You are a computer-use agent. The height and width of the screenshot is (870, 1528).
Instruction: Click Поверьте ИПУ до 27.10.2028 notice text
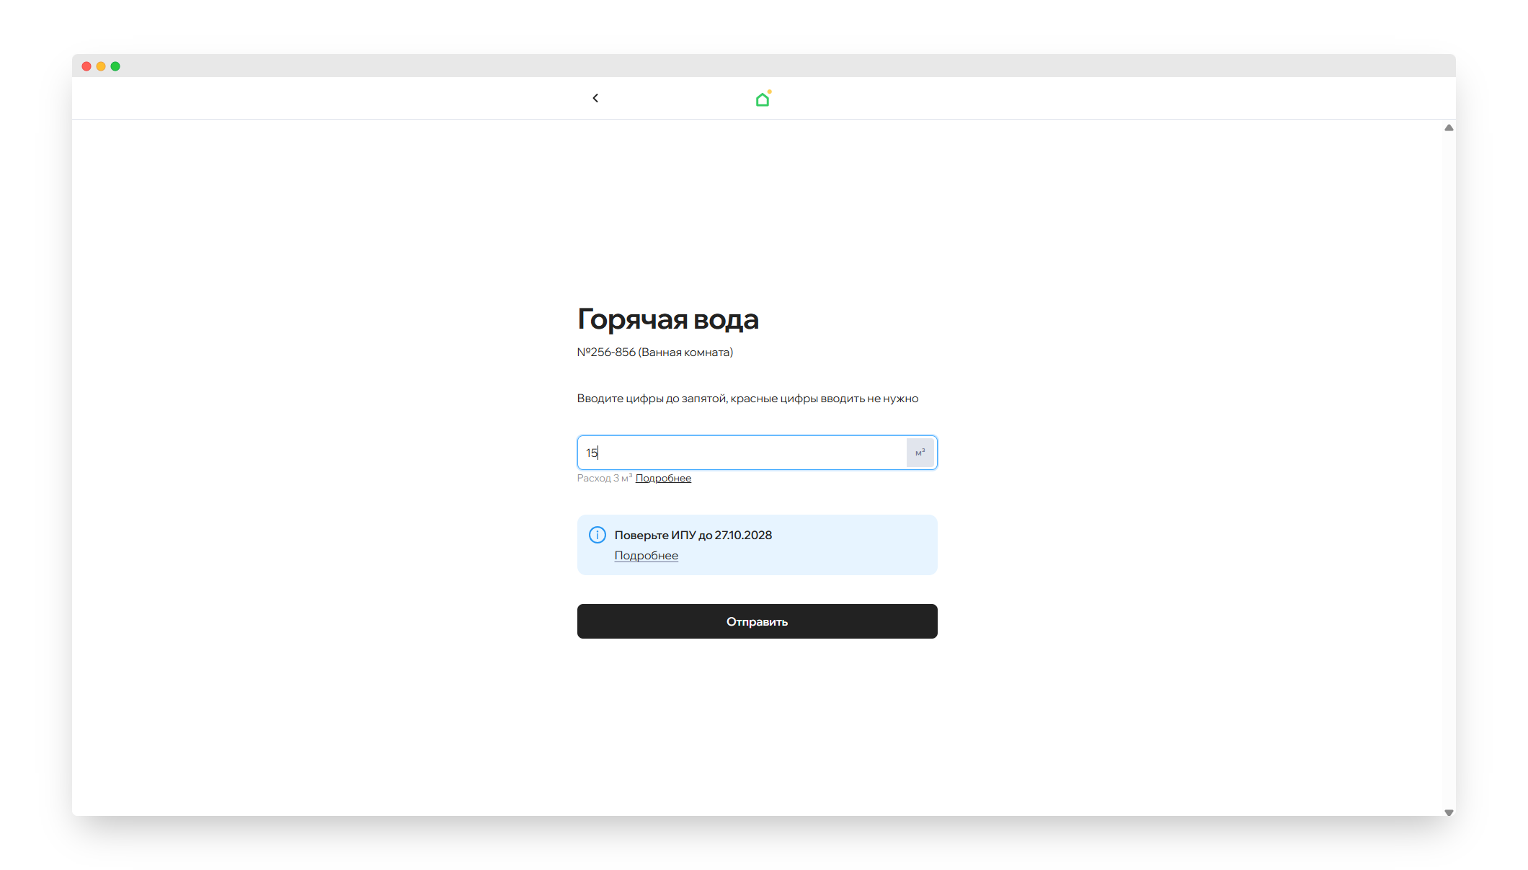pyautogui.click(x=693, y=535)
